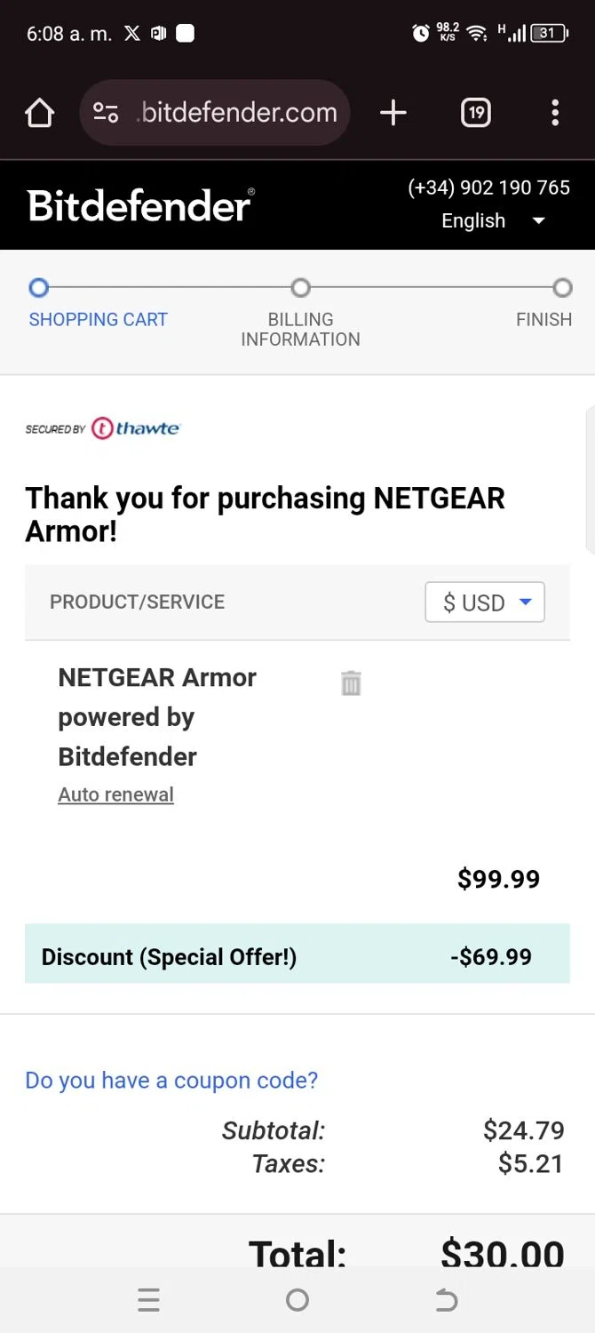Select the Shopping Cart step
595x1333 pixels.
click(x=98, y=319)
